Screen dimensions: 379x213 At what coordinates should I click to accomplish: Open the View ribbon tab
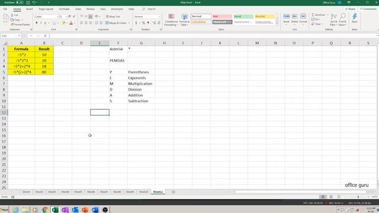pyautogui.click(x=102, y=9)
